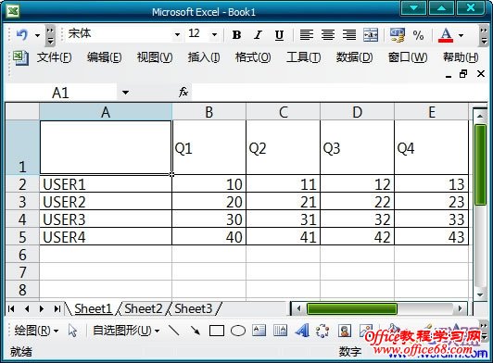Click the green horizontal scrollbar thumb
Image resolution: width=493 pixels, height=363 pixels.
(x=352, y=308)
